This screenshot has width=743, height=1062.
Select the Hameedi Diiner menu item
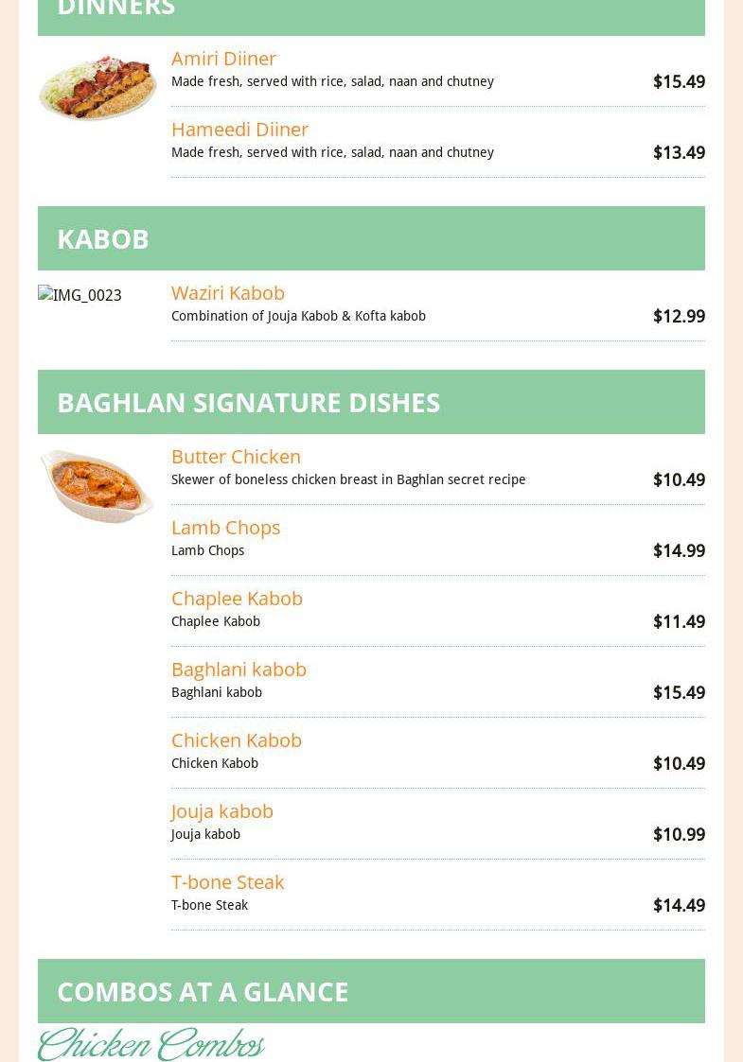[x=239, y=130]
